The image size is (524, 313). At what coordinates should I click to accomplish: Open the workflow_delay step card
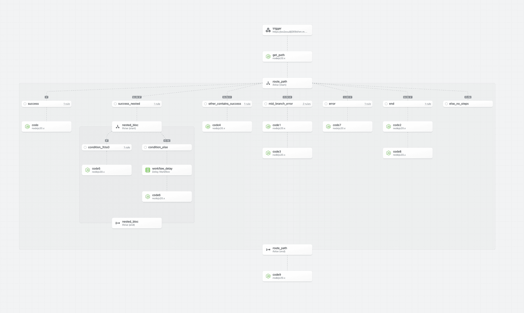[x=167, y=170]
